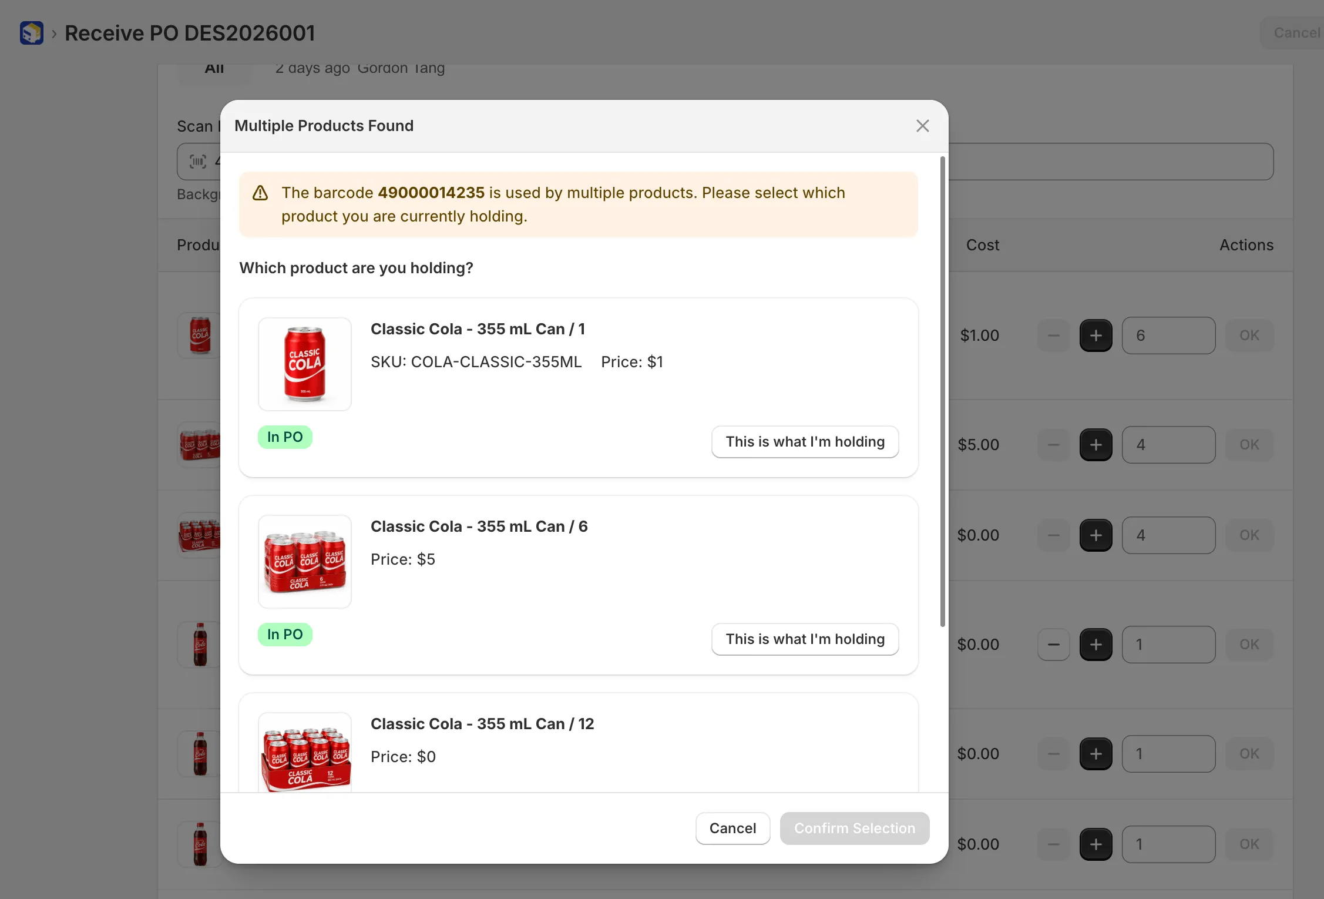1324x899 pixels.
Task: Click the In PO badge for Can / 6
Action: 285,635
